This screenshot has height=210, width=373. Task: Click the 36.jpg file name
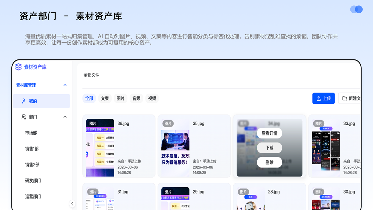click(123, 123)
